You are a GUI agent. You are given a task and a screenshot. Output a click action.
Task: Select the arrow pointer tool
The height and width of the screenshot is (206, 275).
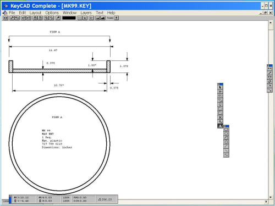pos(220,87)
